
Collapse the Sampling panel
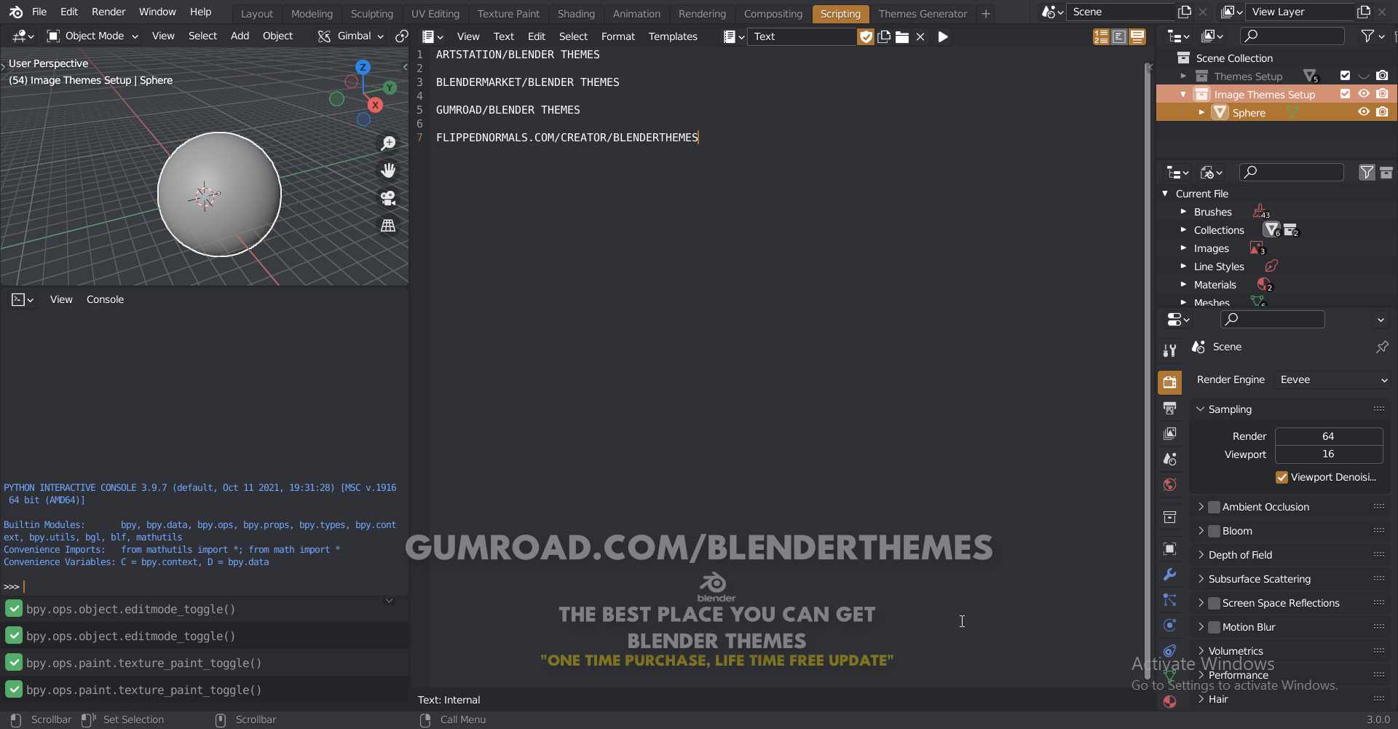pyautogui.click(x=1201, y=409)
